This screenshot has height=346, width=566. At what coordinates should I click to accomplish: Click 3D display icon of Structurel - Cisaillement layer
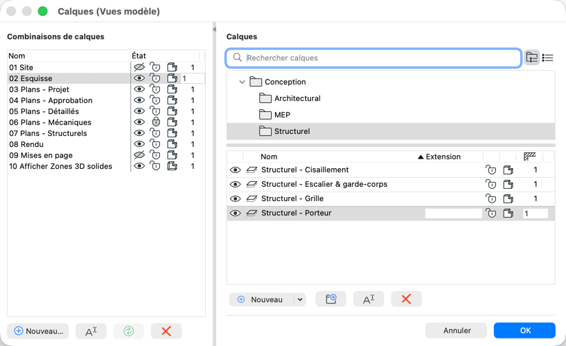[508, 170]
